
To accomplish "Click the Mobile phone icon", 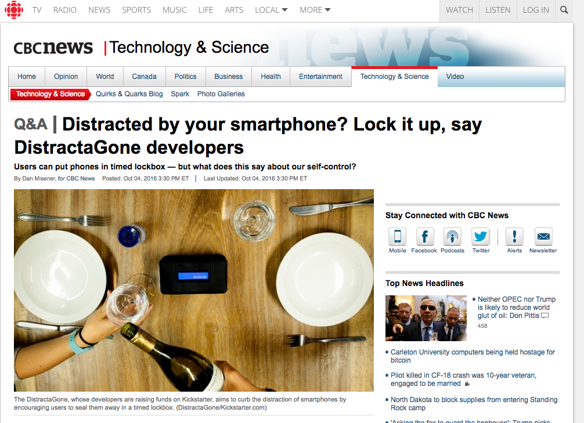I will [x=398, y=236].
